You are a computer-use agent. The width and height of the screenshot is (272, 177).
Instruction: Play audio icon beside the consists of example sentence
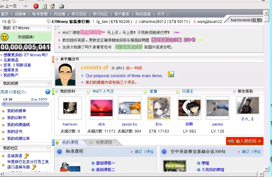click(x=171, y=74)
